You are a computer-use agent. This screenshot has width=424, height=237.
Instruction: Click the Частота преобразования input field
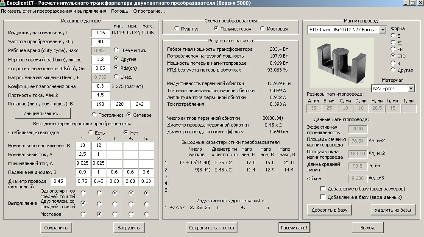point(100,41)
